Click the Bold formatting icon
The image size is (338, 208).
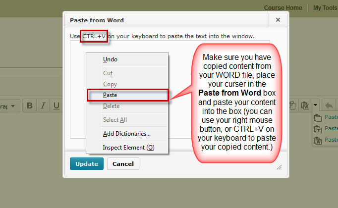pos(30,105)
